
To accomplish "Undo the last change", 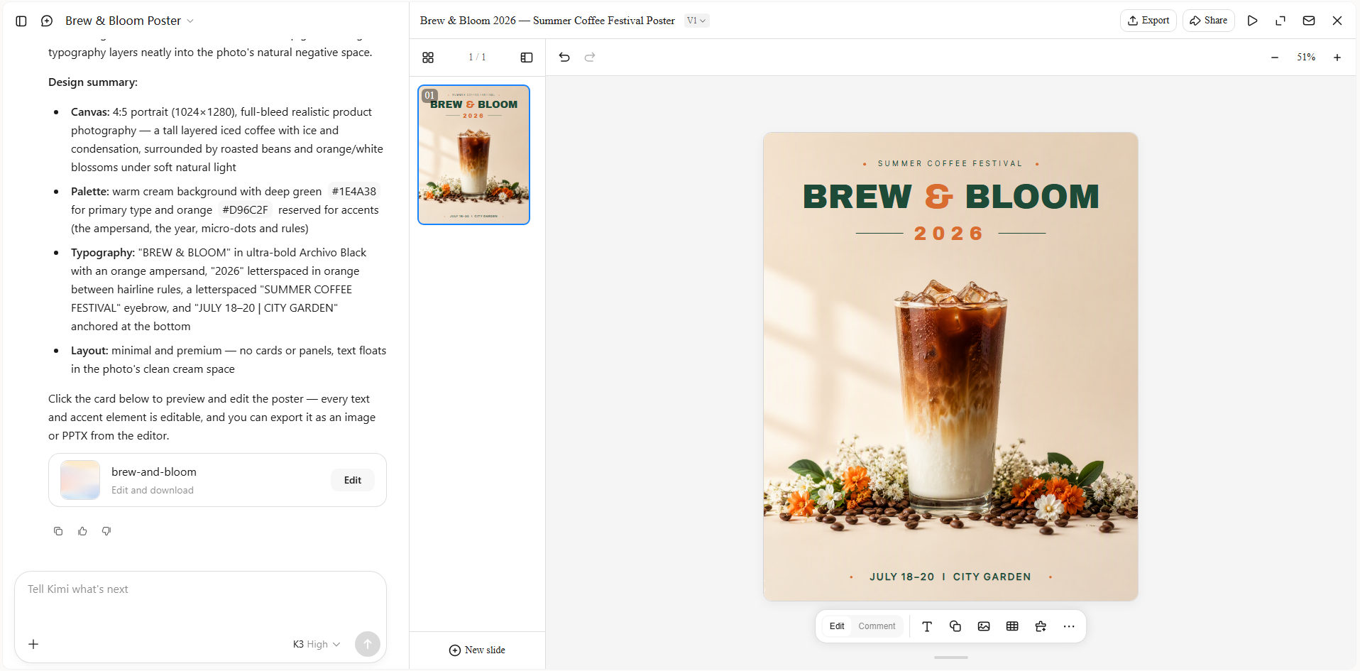I will 564,58.
